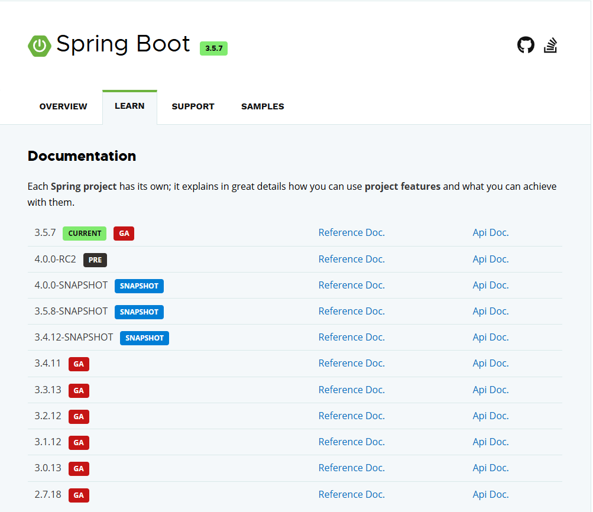The width and height of the screenshot is (593, 512).
Task: Click bold 'Spring project' text
Action: tap(83, 187)
